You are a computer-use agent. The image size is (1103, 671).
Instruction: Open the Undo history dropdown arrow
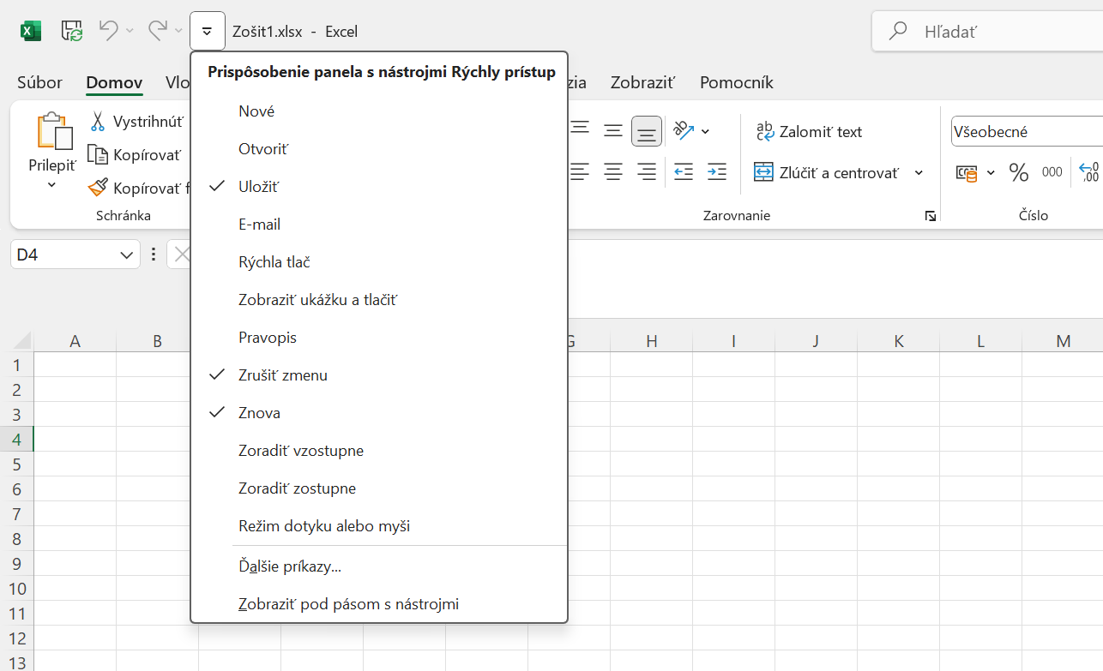coord(130,31)
